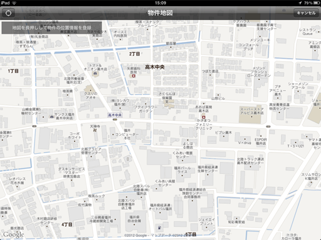Viewport: 321px width, 240px height.
Task: Tap the キャンセル button
Action: [x=306, y=13]
